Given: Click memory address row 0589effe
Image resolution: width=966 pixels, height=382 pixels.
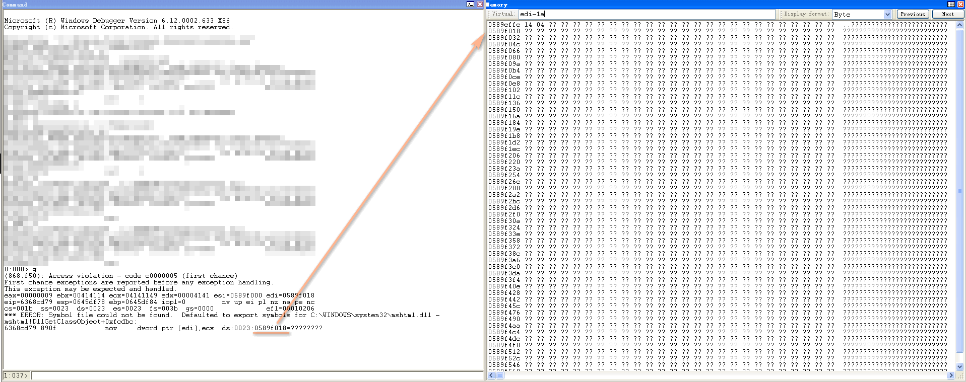Looking at the screenshot, I should coord(718,25).
